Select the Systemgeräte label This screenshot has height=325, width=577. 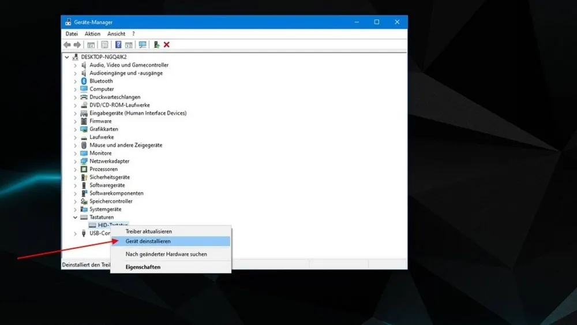click(105, 210)
